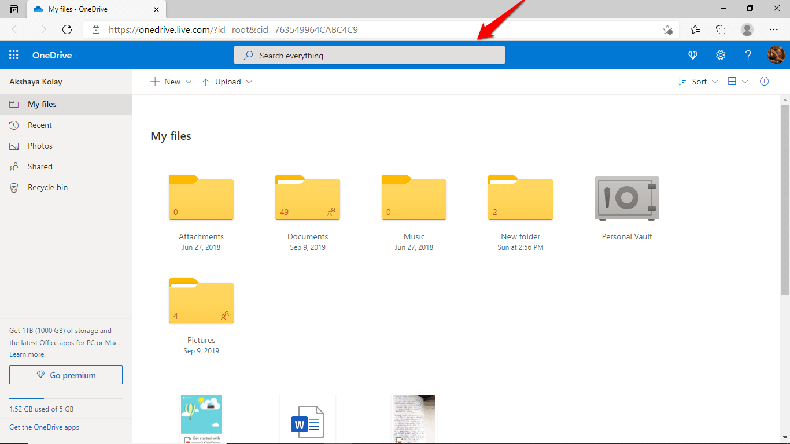Click the browser Refresh button
The width and height of the screenshot is (790, 444).
click(x=67, y=29)
